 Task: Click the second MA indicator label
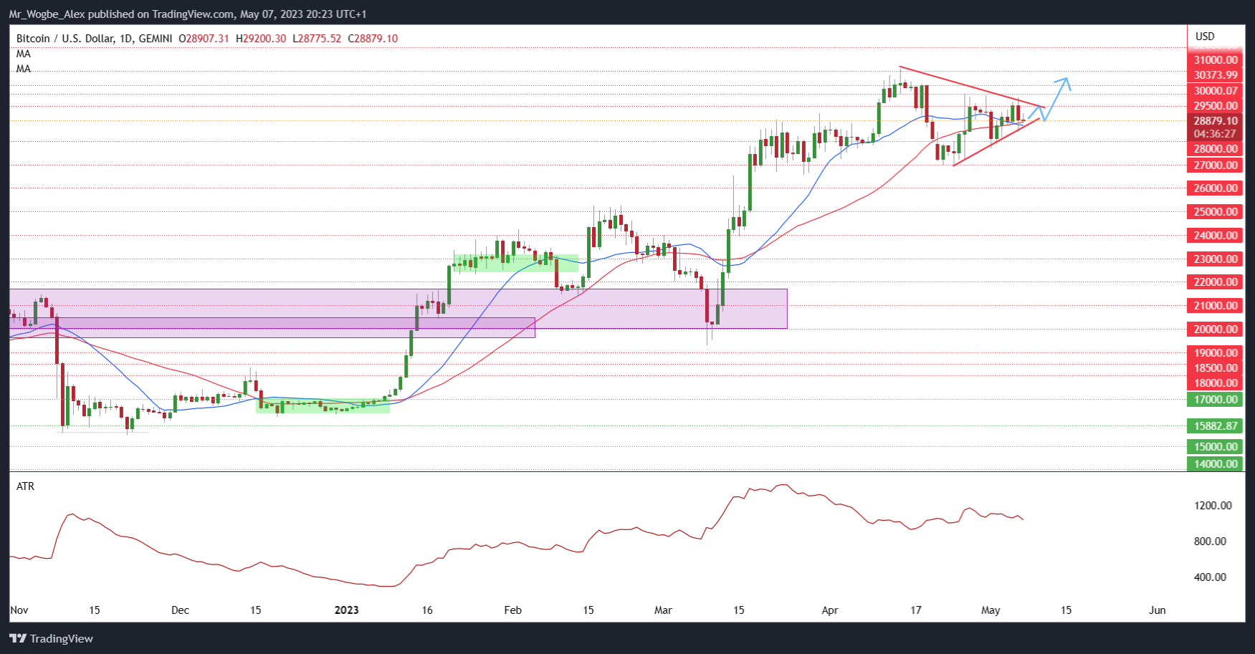23,68
